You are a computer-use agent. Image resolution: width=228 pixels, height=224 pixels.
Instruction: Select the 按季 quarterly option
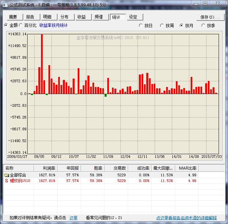(203, 26)
